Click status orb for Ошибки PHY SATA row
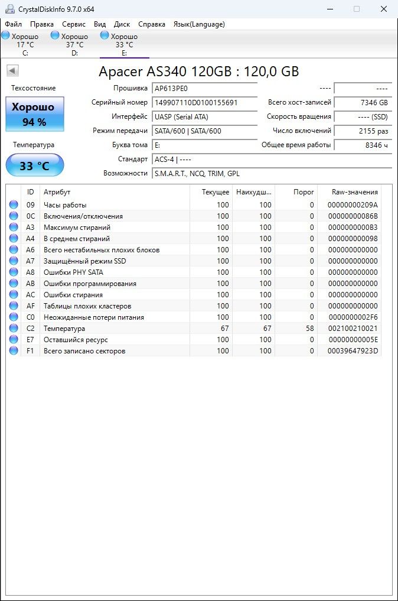The width and height of the screenshot is (398, 601). (x=14, y=272)
